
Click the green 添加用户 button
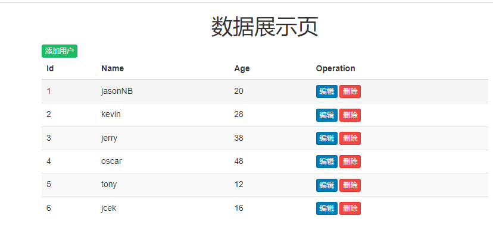coord(60,51)
